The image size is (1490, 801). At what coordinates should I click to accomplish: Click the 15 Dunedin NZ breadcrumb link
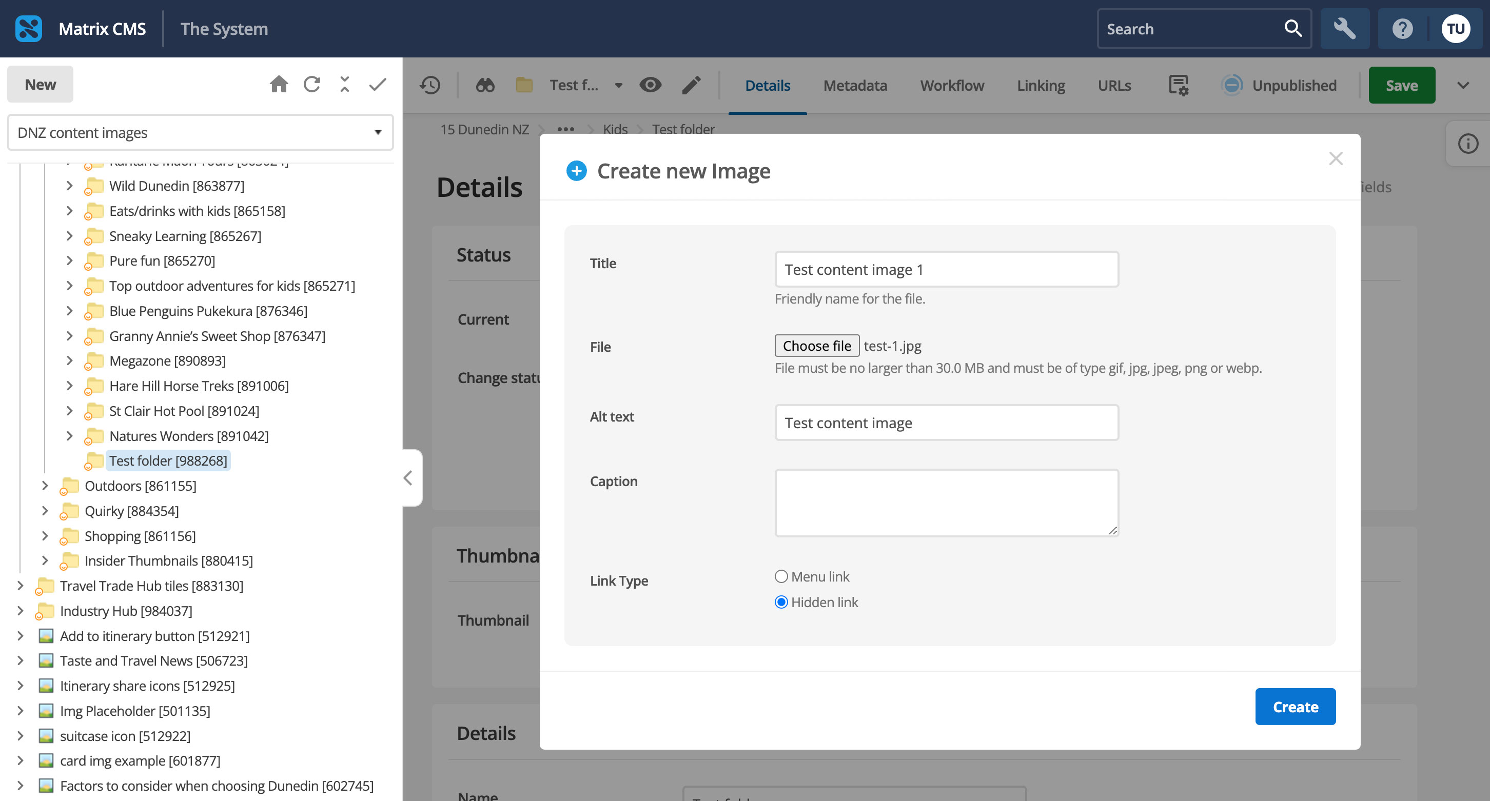484,129
